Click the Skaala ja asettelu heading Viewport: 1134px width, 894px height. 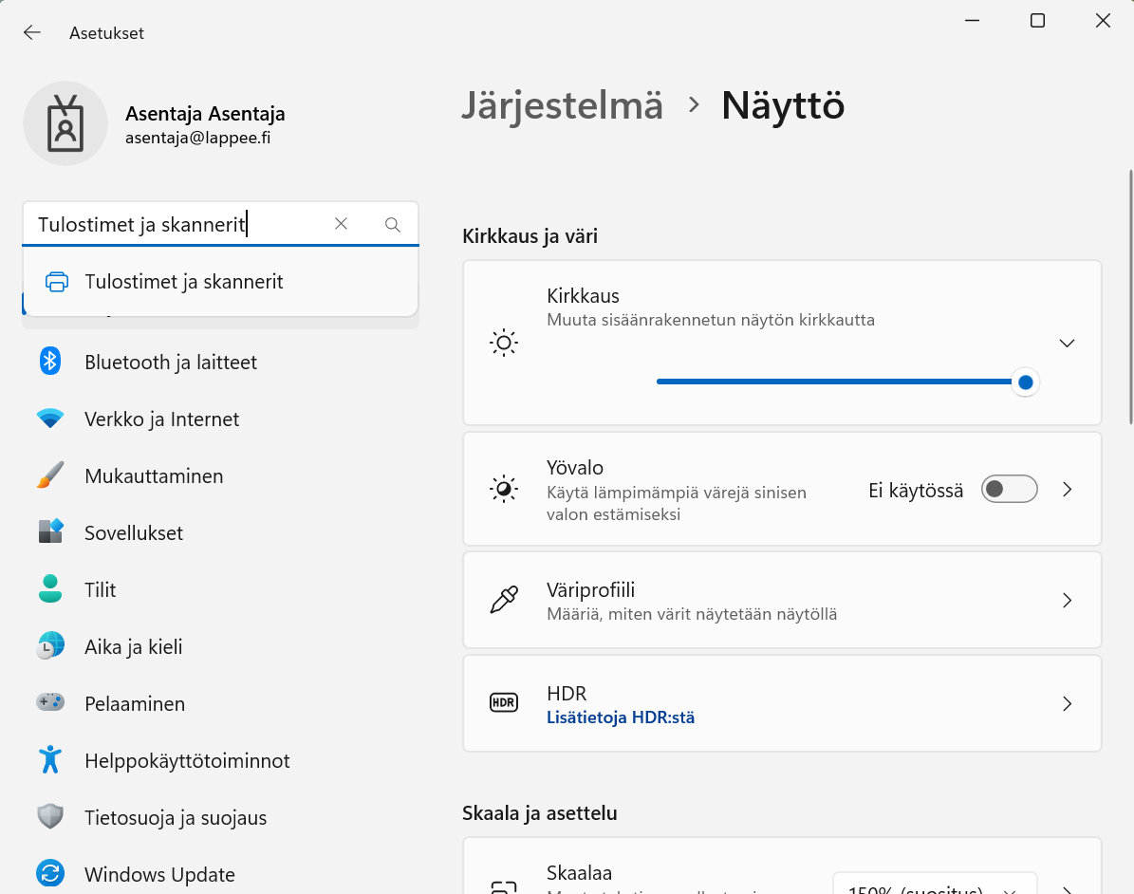coord(540,813)
